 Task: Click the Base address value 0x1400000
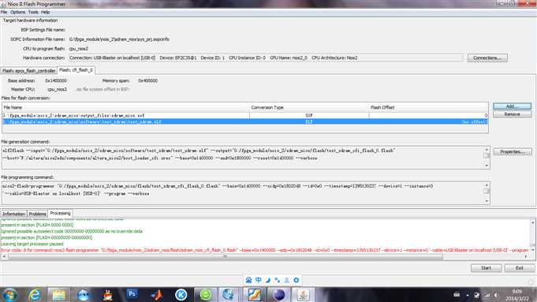pos(56,80)
